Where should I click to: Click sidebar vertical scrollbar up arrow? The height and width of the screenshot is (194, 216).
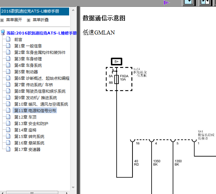point(73,10)
